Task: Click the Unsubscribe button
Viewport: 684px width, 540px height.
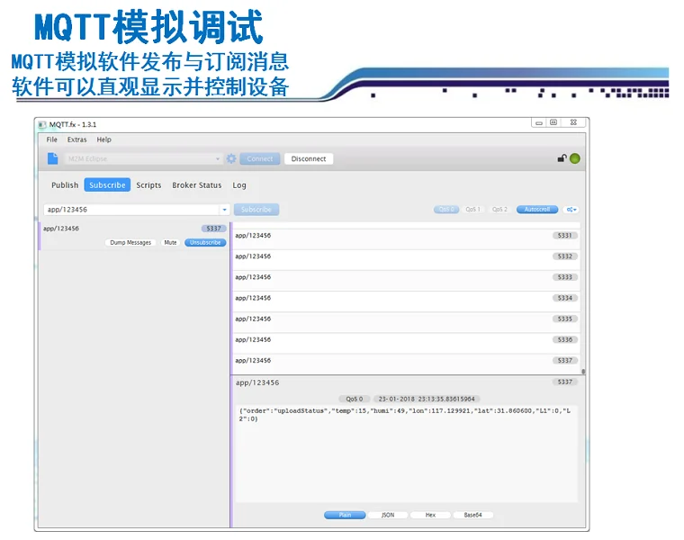Action: [x=205, y=242]
